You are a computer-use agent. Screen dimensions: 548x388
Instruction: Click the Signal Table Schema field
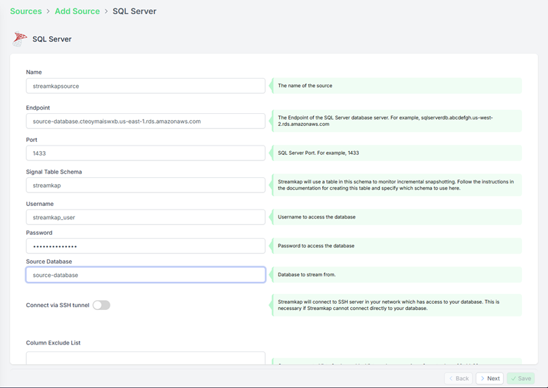146,186
